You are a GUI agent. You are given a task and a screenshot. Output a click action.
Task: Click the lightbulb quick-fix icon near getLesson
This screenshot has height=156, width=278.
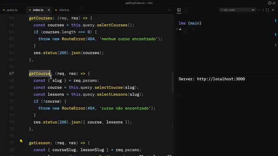tap(21, 141)
